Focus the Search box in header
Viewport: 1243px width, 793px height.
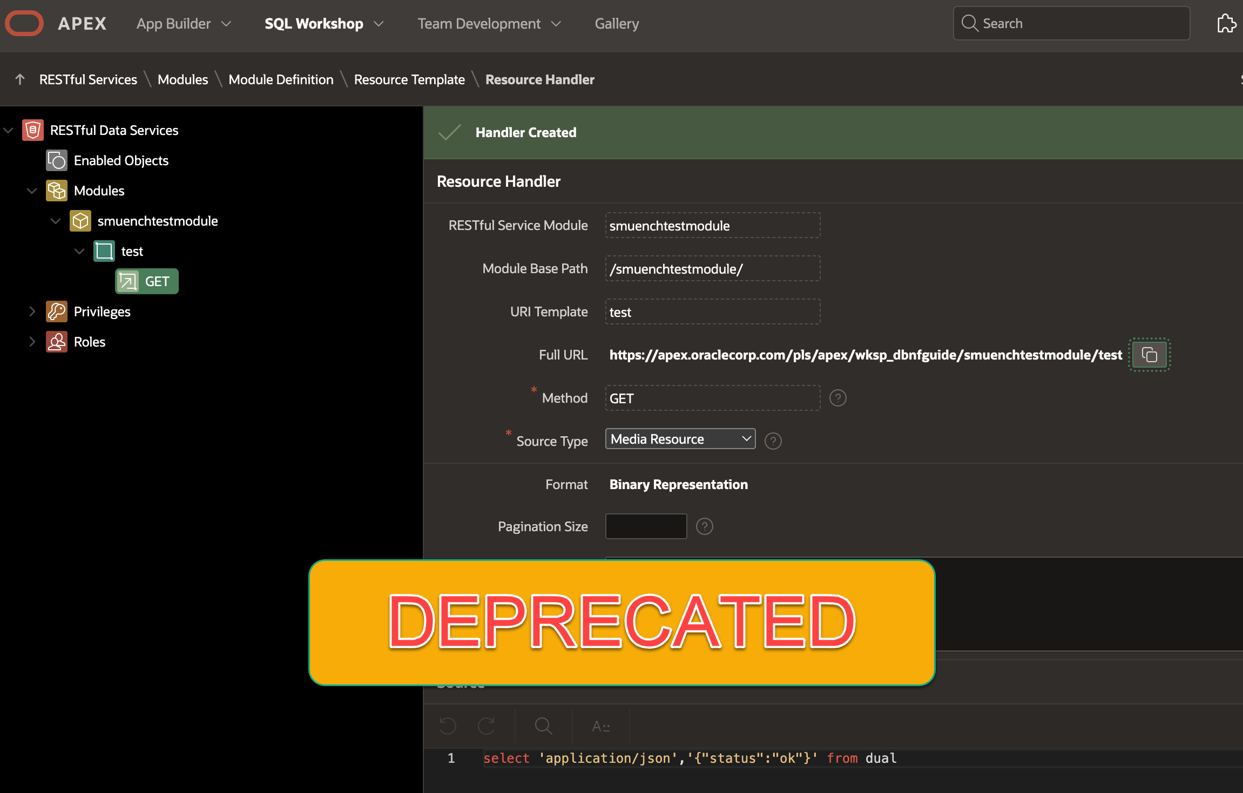click(x=1071, y=23)
